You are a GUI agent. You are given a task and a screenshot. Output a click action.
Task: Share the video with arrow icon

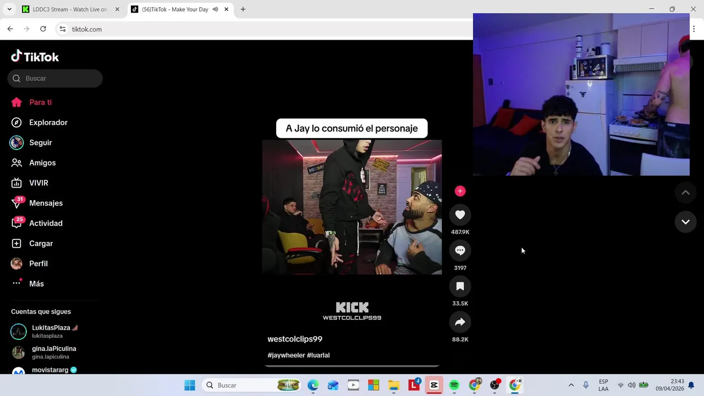pos(460,322)
